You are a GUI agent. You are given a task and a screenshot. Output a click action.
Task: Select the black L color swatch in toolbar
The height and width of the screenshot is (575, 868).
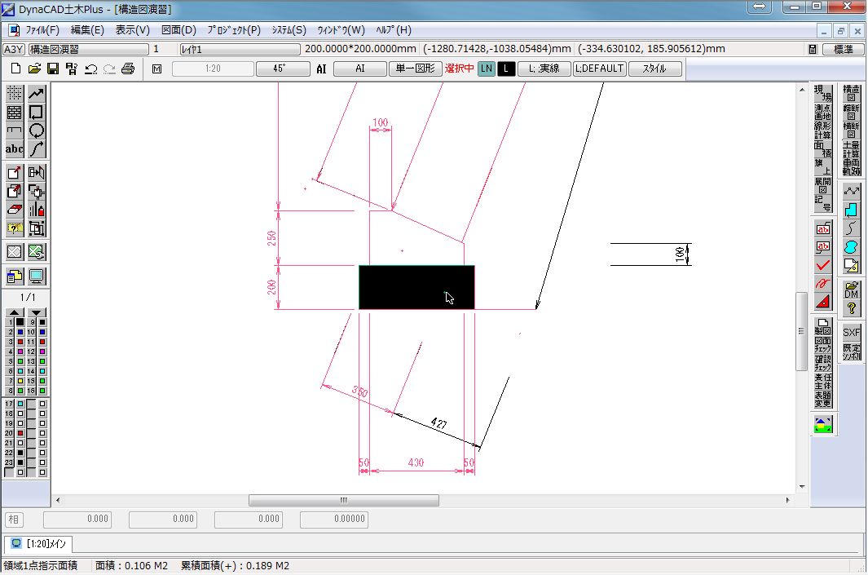point(506,69)
